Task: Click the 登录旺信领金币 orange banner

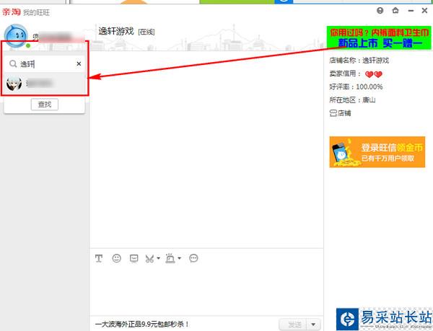Action: pyautogui.click(x=377, y=152)
